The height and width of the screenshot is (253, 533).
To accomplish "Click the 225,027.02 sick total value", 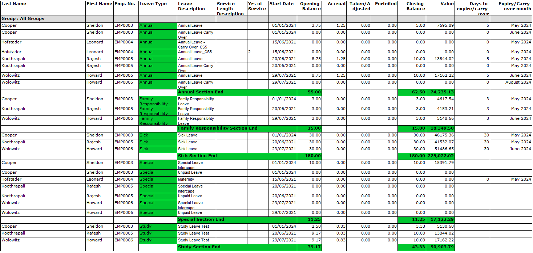I will tap(440, 156).
